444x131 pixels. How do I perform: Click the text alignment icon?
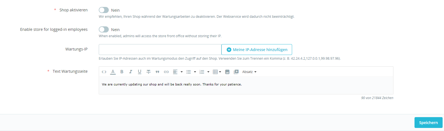point(175,72)
